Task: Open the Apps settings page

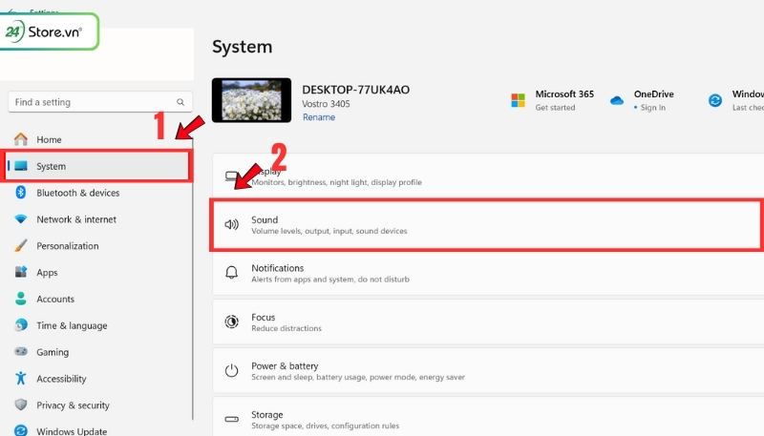Action: pos(99,273)
